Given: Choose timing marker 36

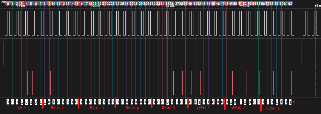Looking at the screenshot, I should (172, 4).
